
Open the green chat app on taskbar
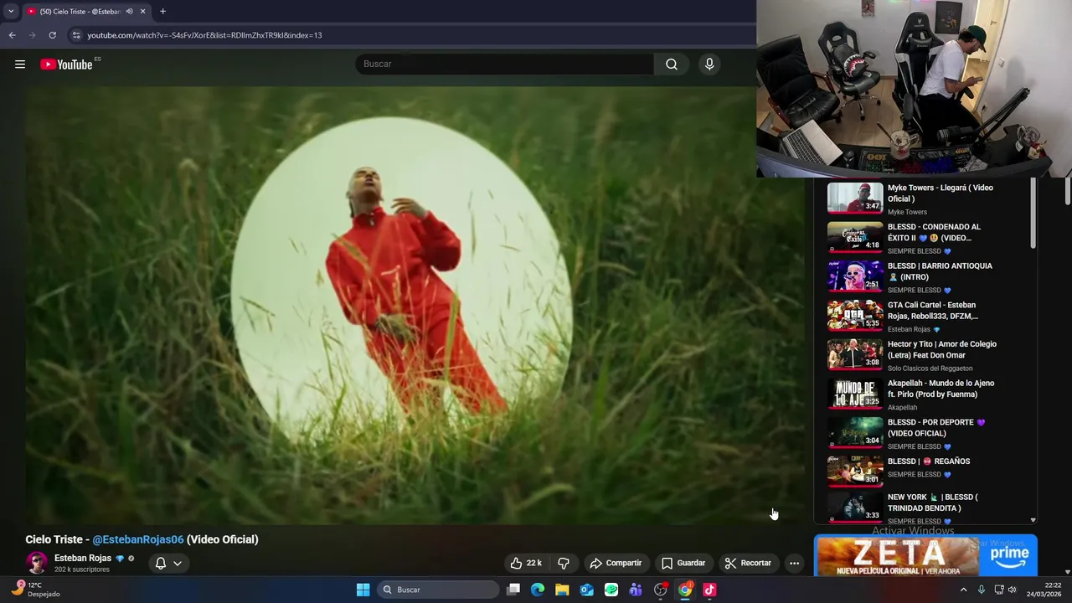[611, 590]
